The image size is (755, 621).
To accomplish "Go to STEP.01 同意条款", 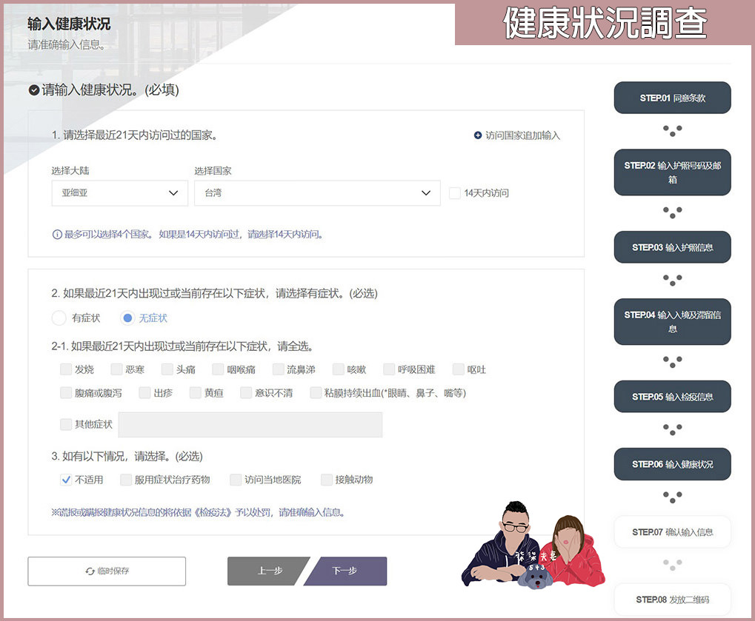I will (x=673, y=98).
